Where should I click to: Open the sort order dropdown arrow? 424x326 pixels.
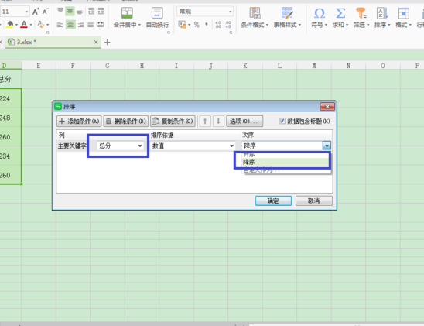(327, 146)
